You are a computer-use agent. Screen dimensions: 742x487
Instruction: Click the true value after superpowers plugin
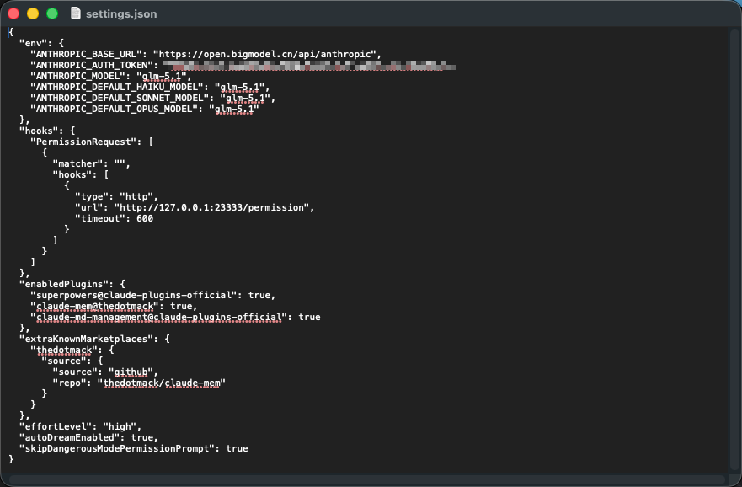tap(259, 295)
